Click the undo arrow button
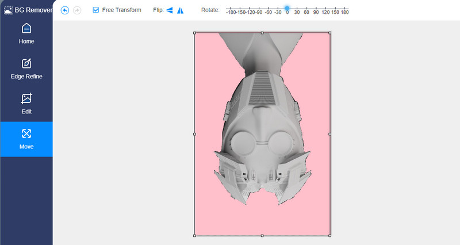460x245 pixels. pyautogui.click(x=65, y=10)
